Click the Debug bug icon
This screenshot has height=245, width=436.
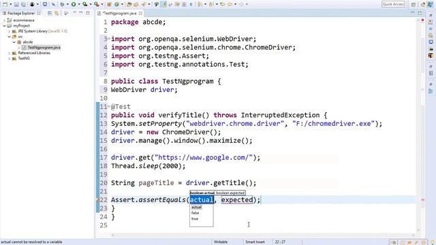pyautogui.click(x=62, y=4)
